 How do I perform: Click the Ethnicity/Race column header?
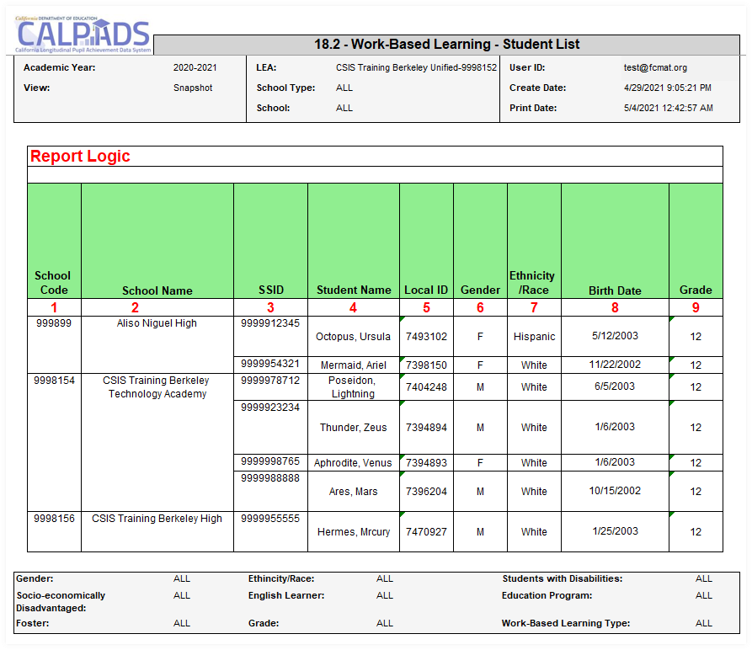pyautogui.click(x=532, y=282)
